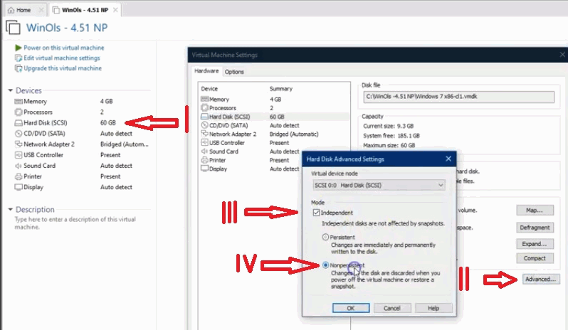568x330 pixels.
Task: Select the CD/DVD (SATA) icon in sidebar
Action: click(19, 133)
